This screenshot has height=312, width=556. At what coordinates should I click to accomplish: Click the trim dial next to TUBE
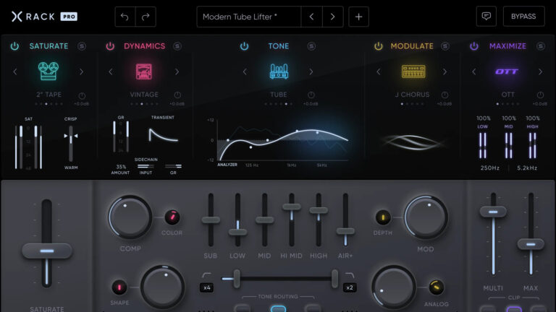point(311,95)
